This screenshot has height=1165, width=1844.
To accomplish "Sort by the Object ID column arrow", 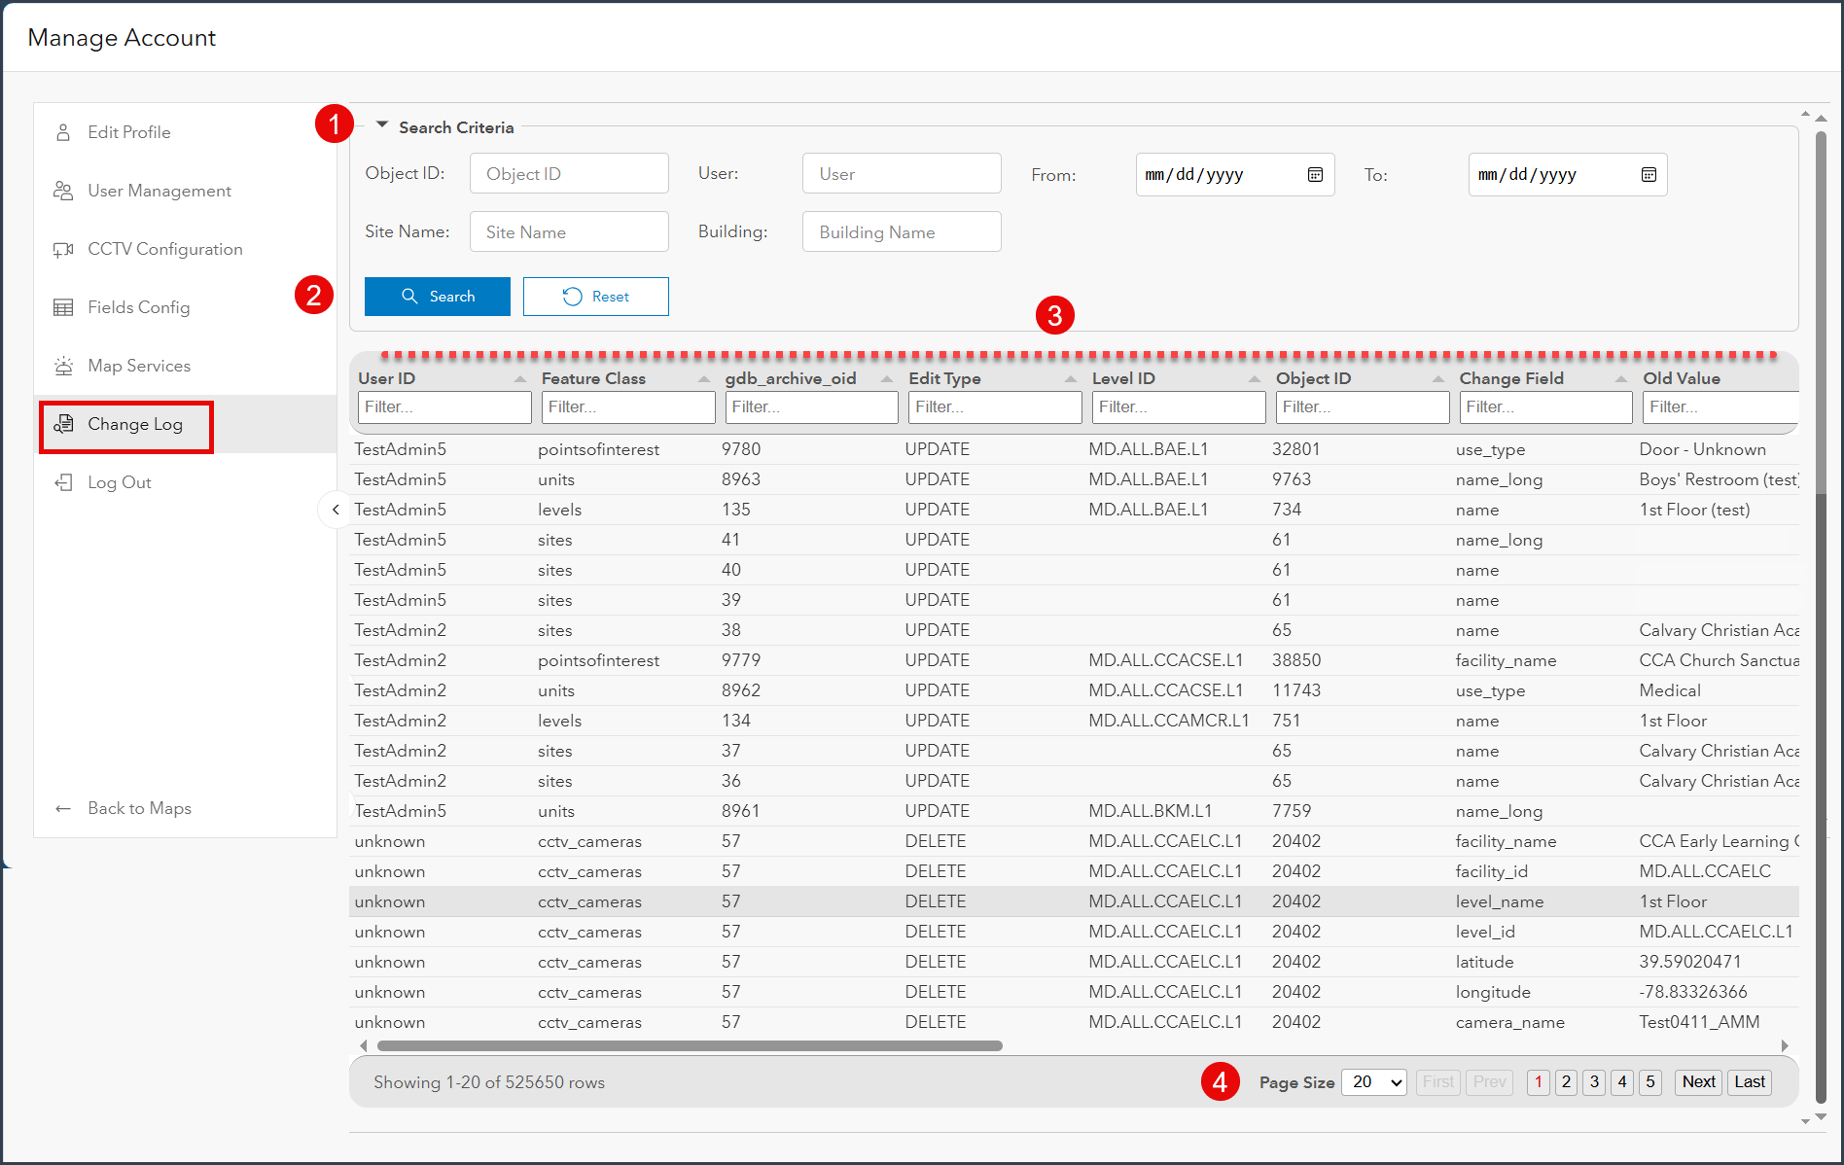I will click(x=1437, y=379).
